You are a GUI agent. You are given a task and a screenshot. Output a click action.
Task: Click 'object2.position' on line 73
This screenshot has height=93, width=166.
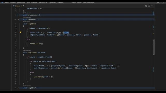pyautogui.click(x=37, y=35)
